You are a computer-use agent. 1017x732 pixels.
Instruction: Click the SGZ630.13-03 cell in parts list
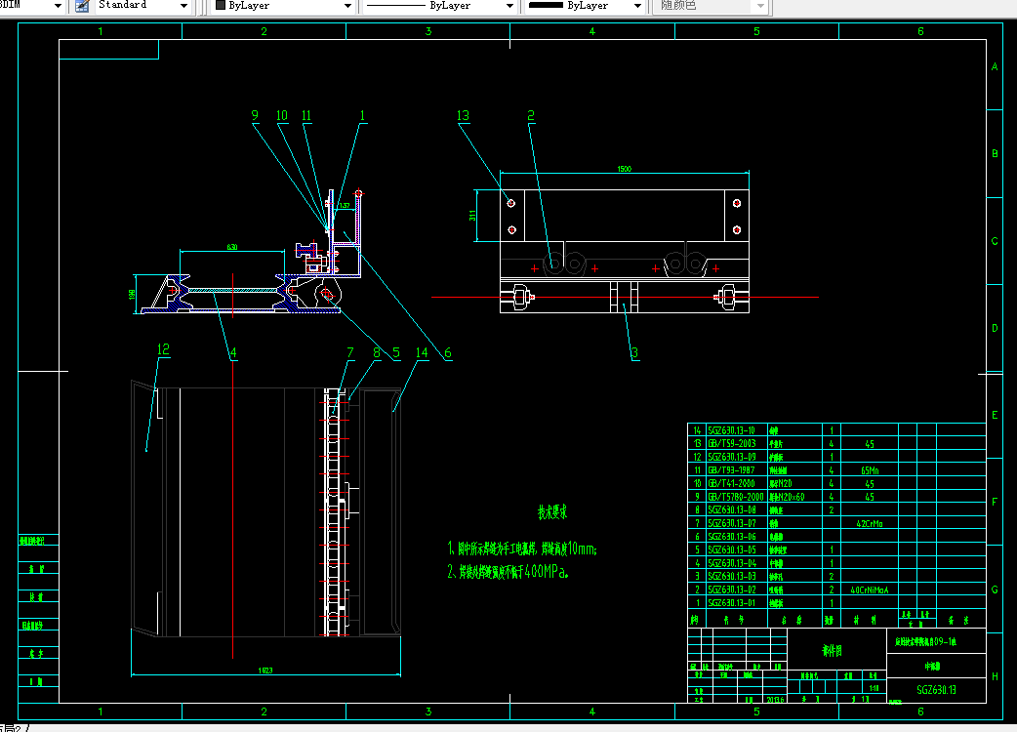(x=732, y=577)
